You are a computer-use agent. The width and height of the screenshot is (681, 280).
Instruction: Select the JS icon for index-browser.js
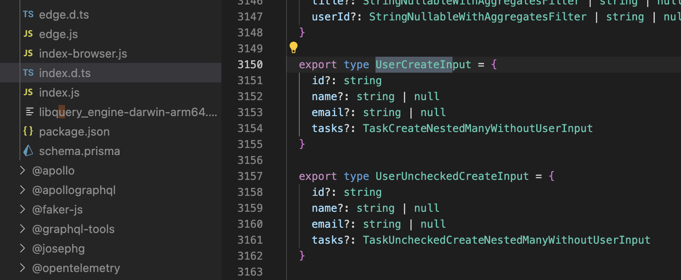(28, 53)
